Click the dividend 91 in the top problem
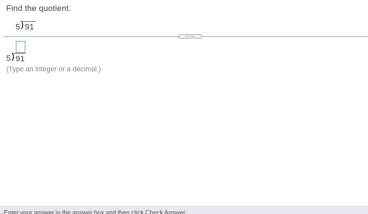The height and width of the screenshot is (214, 368). (x=30, y=27)
